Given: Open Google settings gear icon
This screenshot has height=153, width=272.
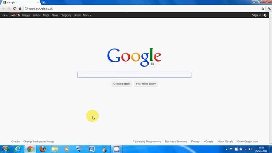Looking at the screenshot, I should (265, 15).
